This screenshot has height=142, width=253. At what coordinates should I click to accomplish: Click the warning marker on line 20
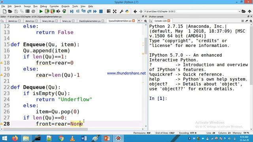(2, 75)
